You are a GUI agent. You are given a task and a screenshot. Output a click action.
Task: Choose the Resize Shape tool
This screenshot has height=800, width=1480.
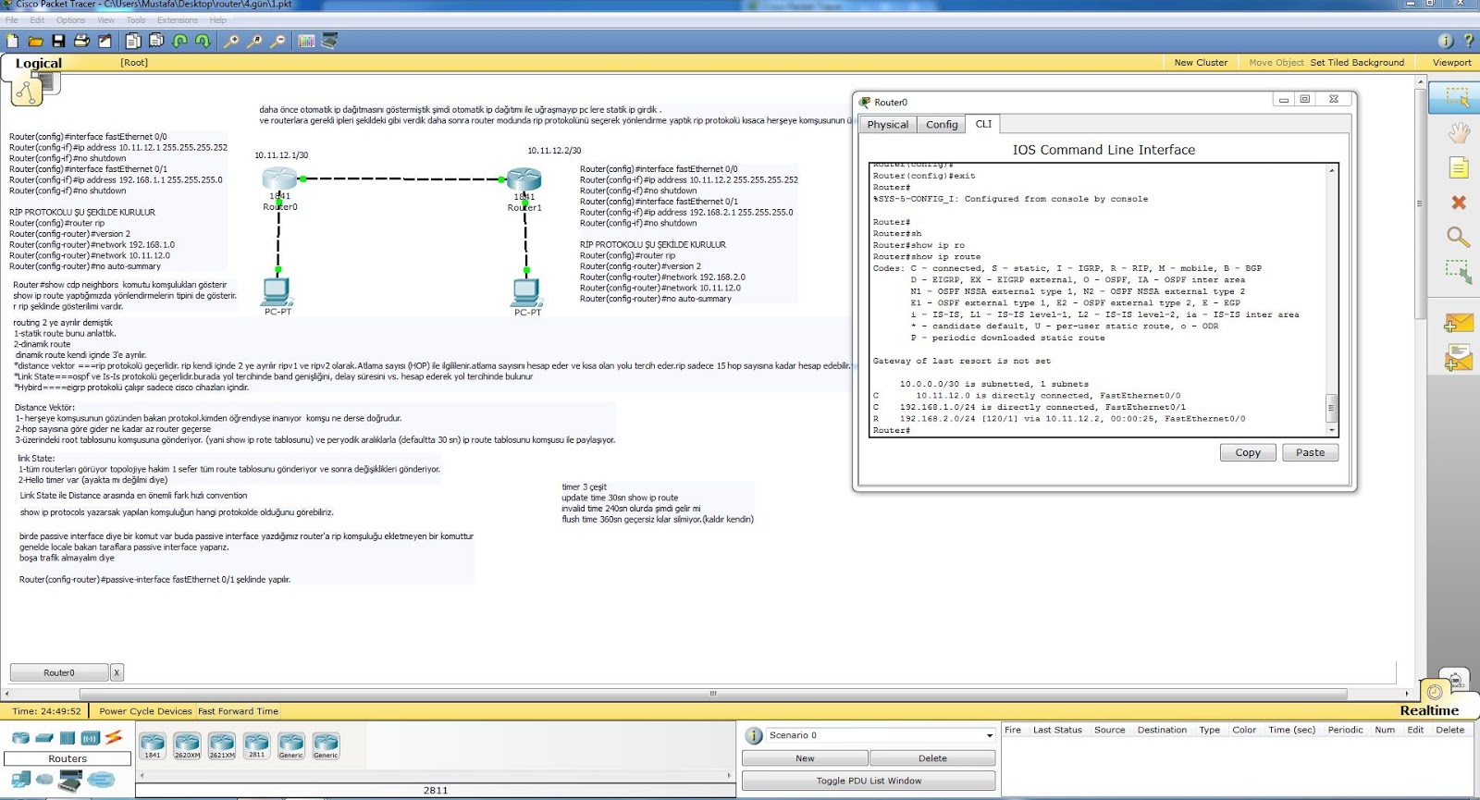(x=1458, y=271)
